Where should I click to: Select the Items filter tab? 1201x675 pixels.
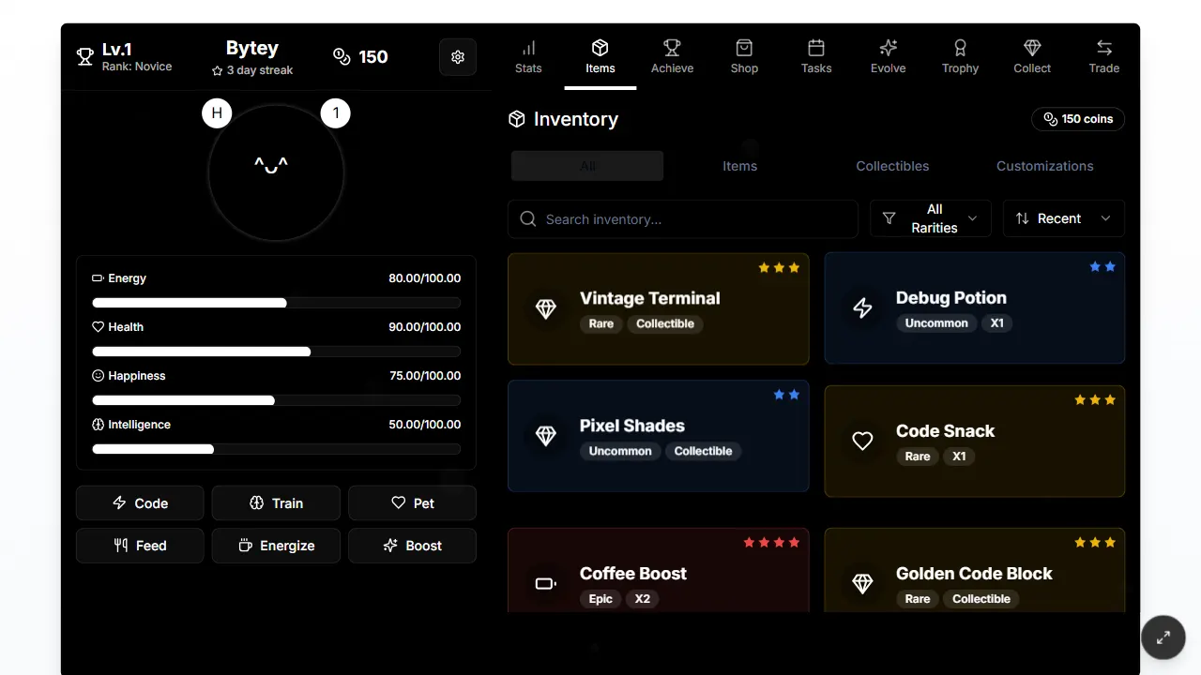tap(739, 166)
